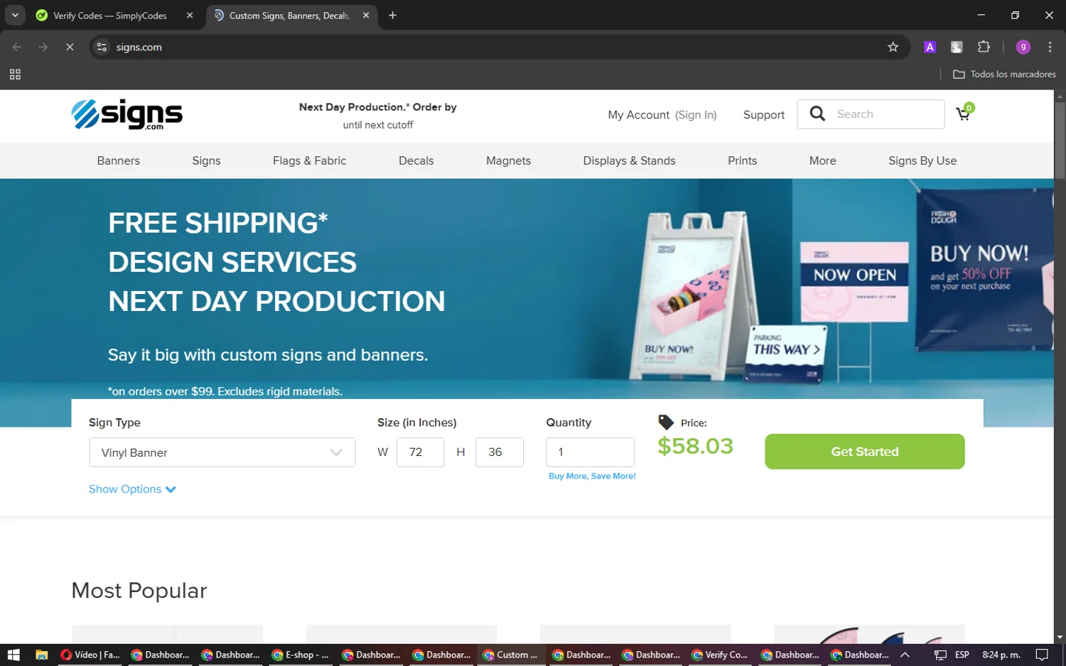Open the Buy More, Save More! link
This screenshot has height=666, width=1066.
[x=592, y=476]
